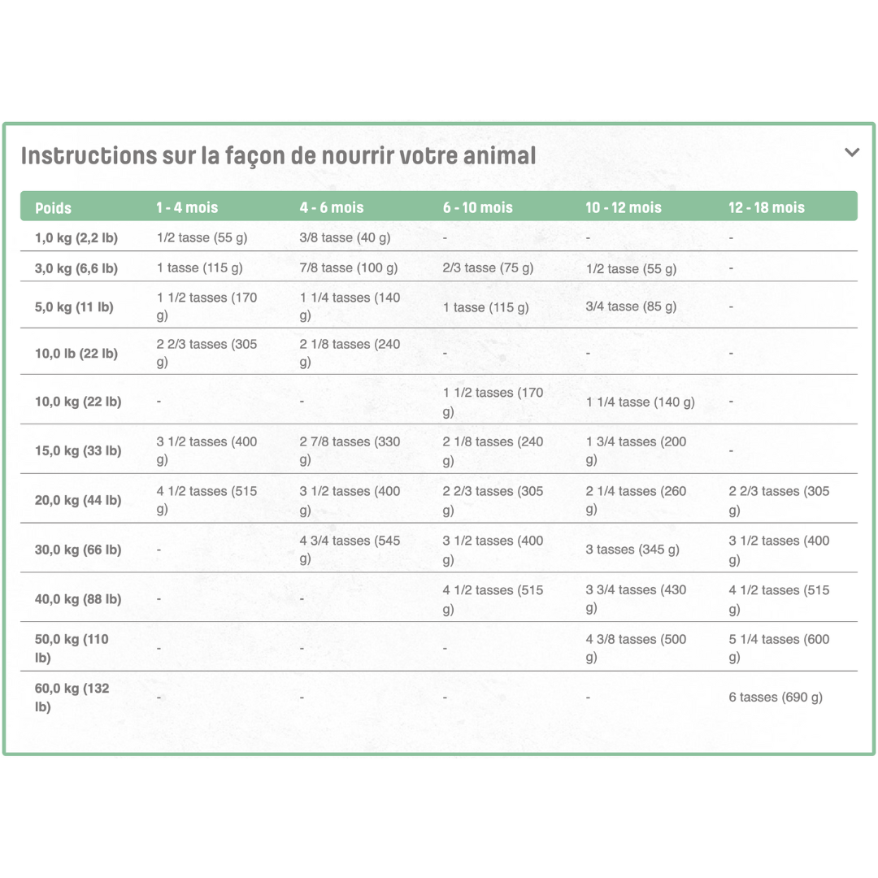Click the 10,0 lb (22 lb) row label
This screenshot has width=878, height=878.
tap(76, 354)
